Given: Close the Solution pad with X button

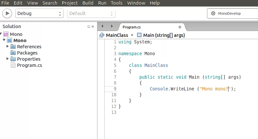Looking at the screenshot, I should point(93,27).
